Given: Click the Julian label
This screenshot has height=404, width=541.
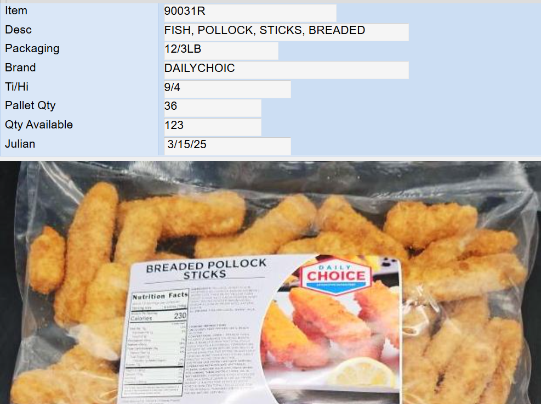Looking at the screenshot, I should [x=20, y=144].
